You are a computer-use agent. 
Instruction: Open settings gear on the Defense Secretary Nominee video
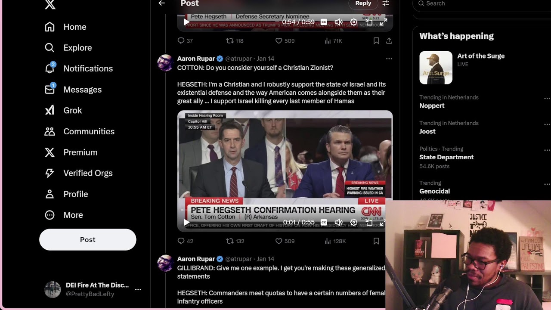coord(354,22)
